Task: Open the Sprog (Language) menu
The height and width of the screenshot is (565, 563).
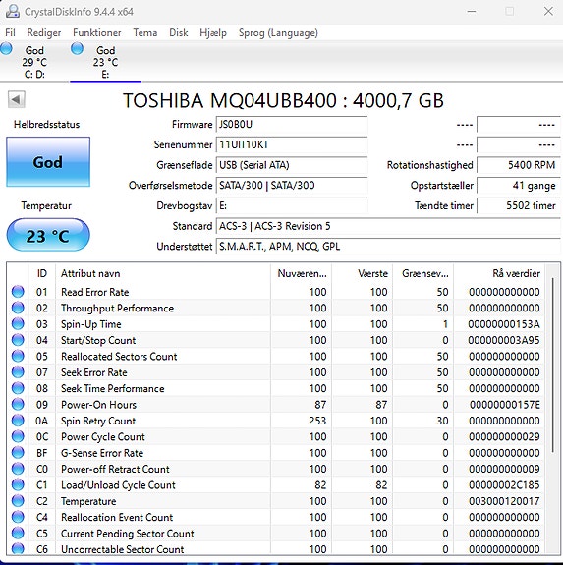Action: [278, 32]
